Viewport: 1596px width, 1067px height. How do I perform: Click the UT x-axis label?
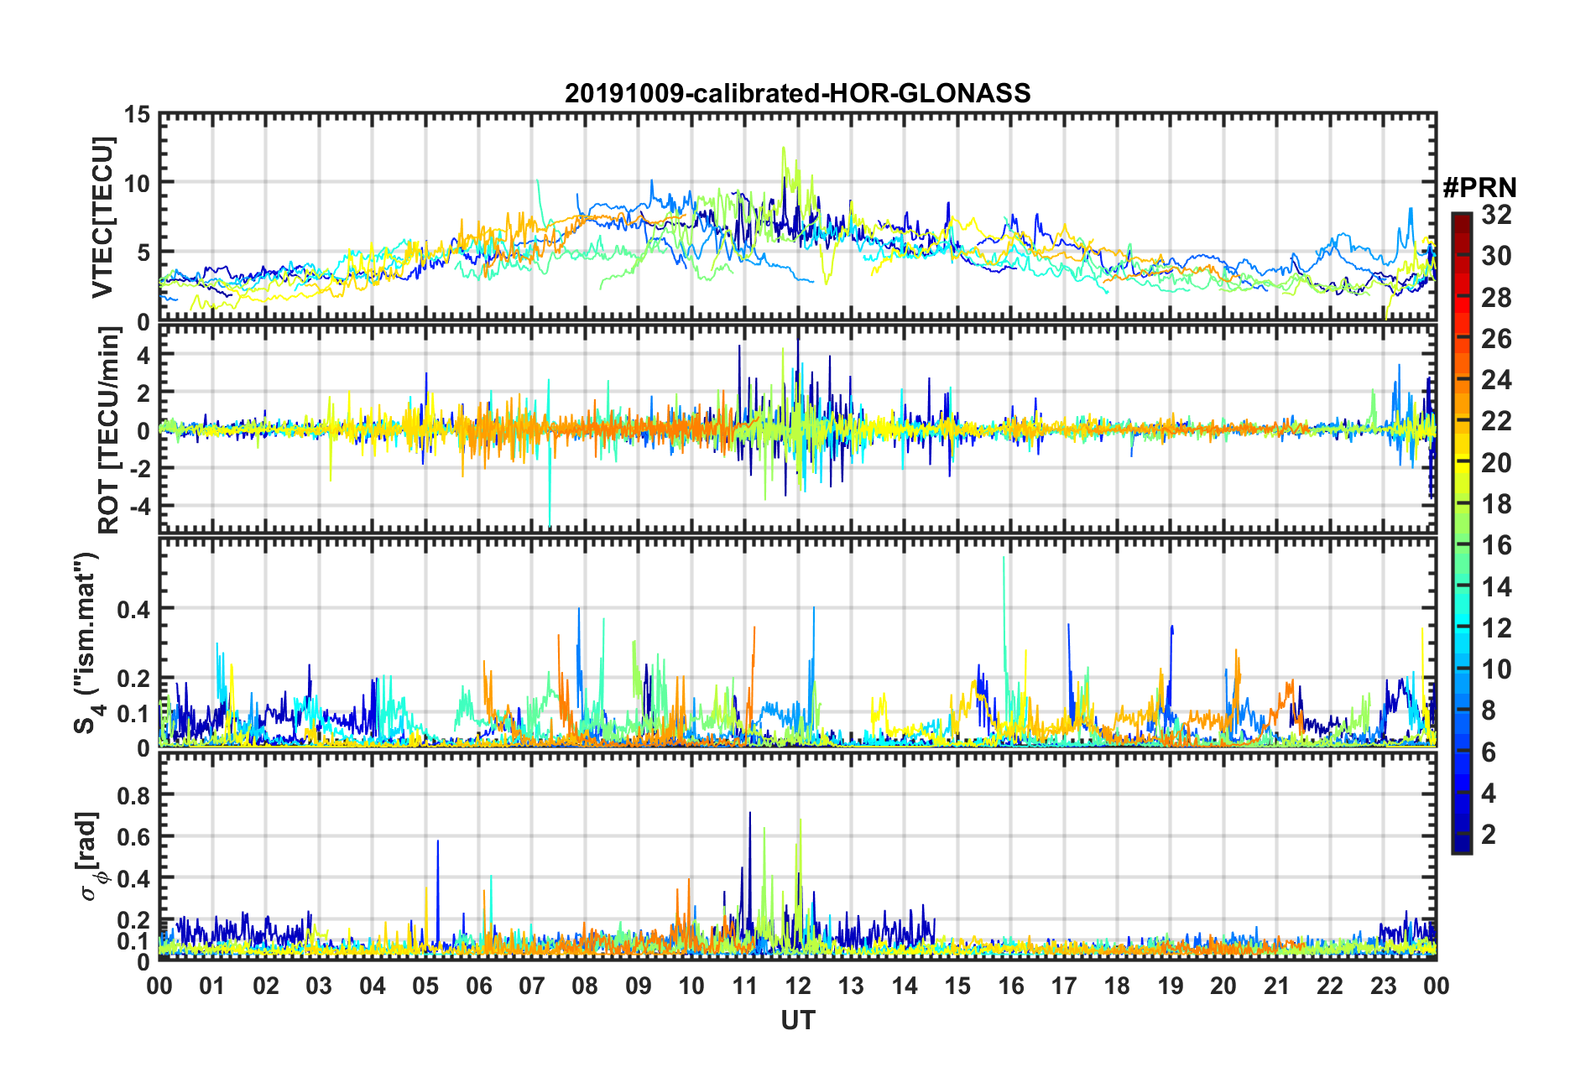tap(798, 1021)
